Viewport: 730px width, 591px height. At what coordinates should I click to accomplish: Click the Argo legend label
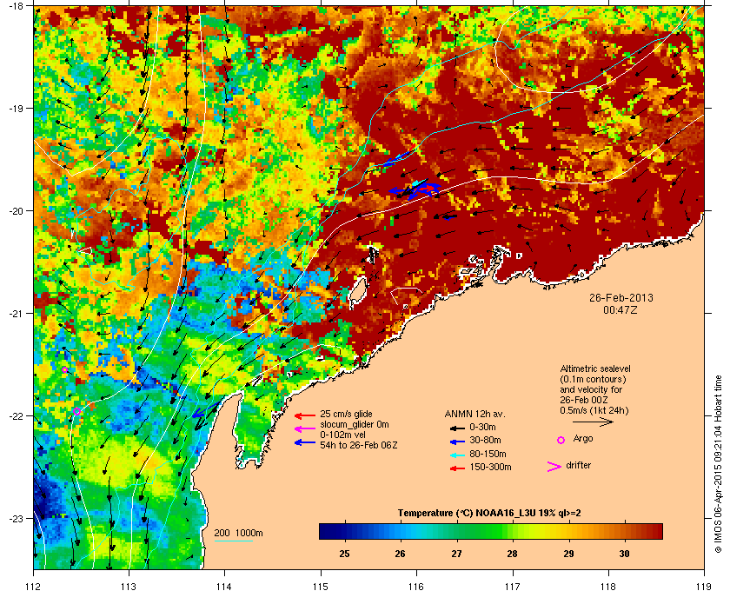[583, 439]
